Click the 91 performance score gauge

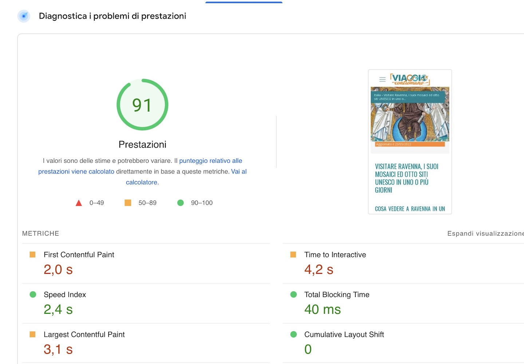point(142,104)
